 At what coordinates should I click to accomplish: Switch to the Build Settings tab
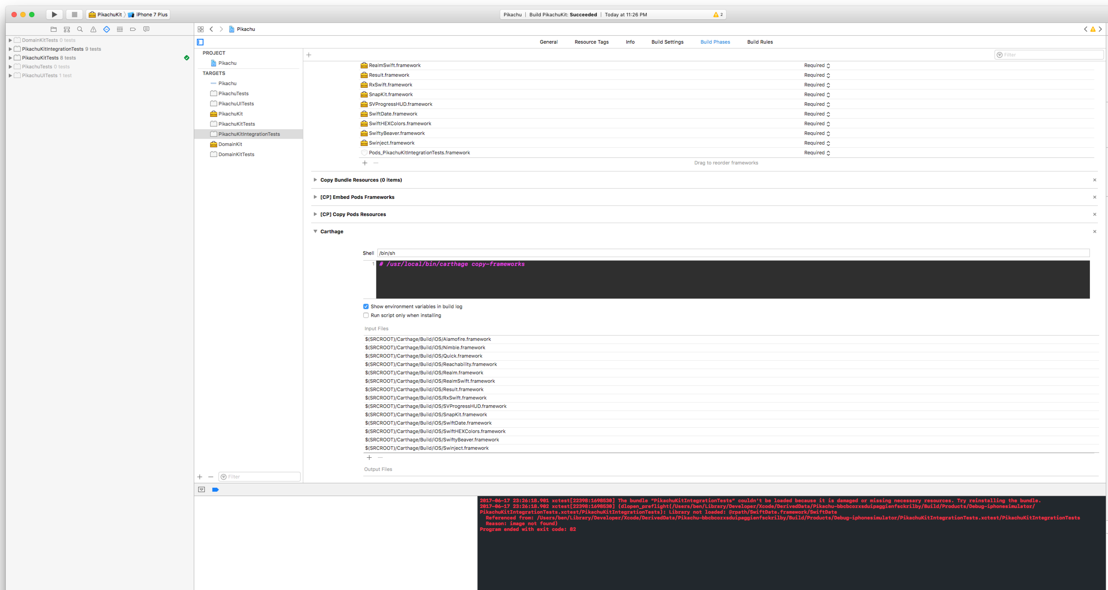pyautogui.click(x=667, y=42)
